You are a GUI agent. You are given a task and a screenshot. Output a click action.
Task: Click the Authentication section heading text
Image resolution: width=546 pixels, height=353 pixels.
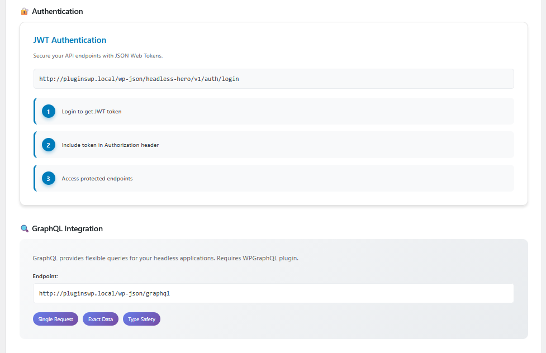(58, 11)
